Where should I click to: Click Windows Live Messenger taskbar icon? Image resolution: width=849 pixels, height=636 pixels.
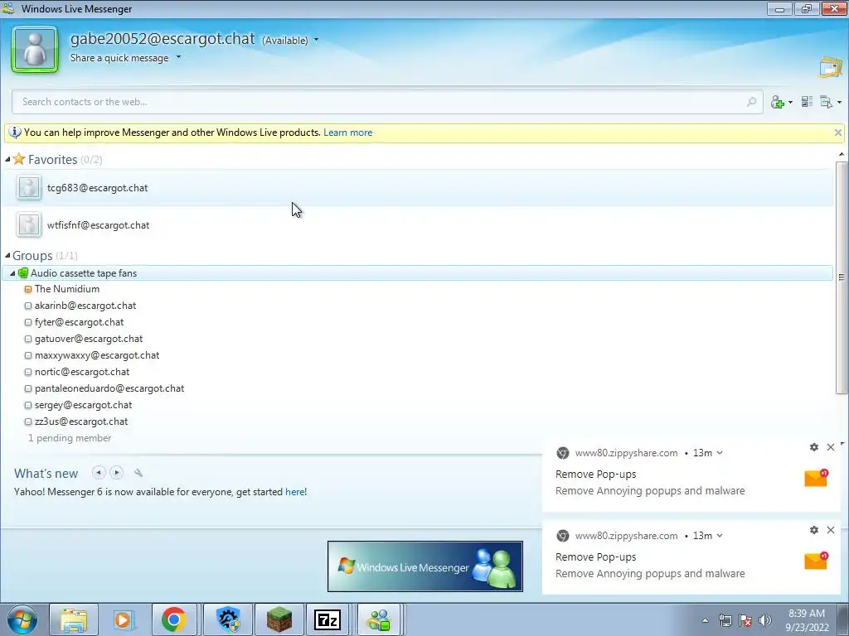[x=378, y=619]
